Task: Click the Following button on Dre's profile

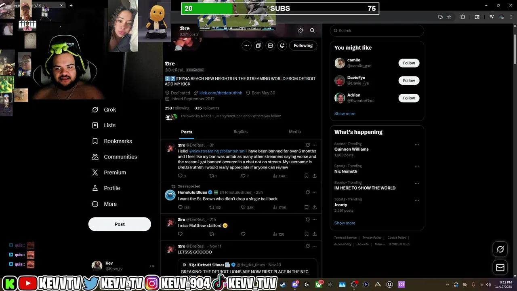Action: 303,46
